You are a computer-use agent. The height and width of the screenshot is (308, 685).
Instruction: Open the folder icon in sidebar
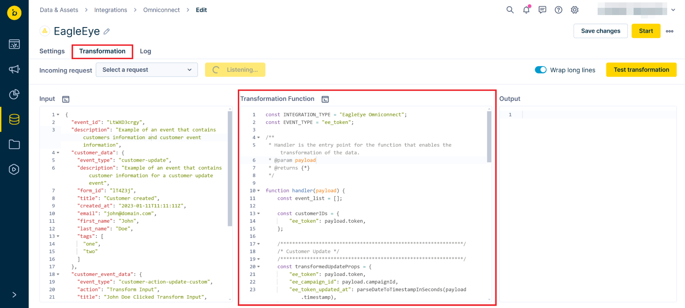[x=14, y=144]
